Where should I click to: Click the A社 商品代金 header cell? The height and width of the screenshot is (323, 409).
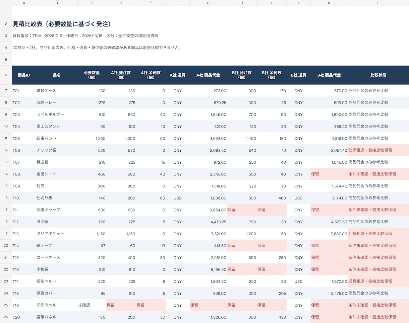[208, 75]
